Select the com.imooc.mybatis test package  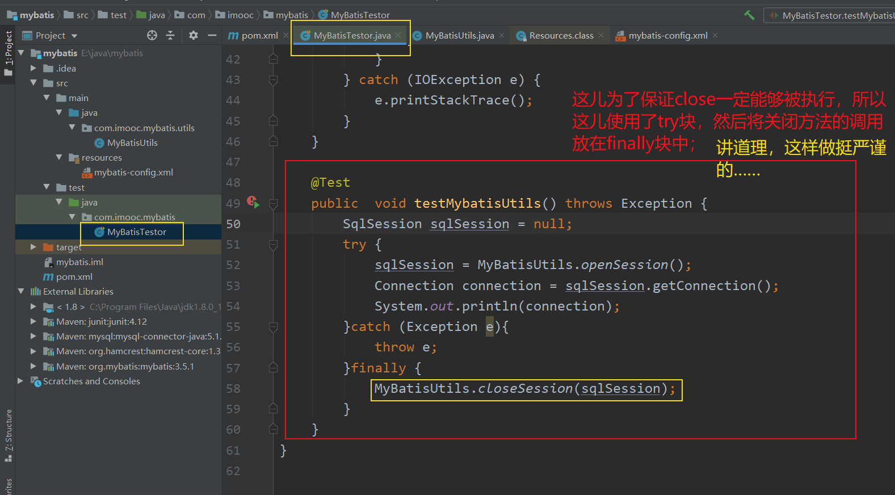point(129,217)
